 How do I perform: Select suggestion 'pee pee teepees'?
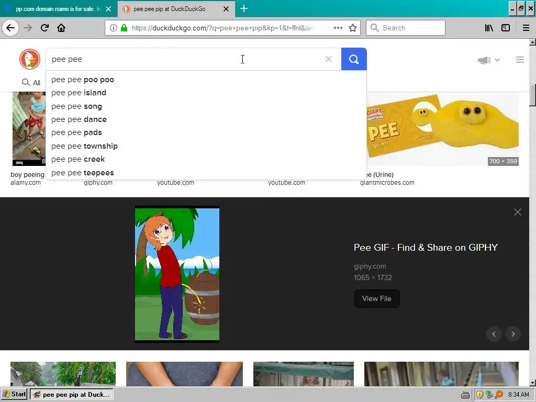coord(206,173)
